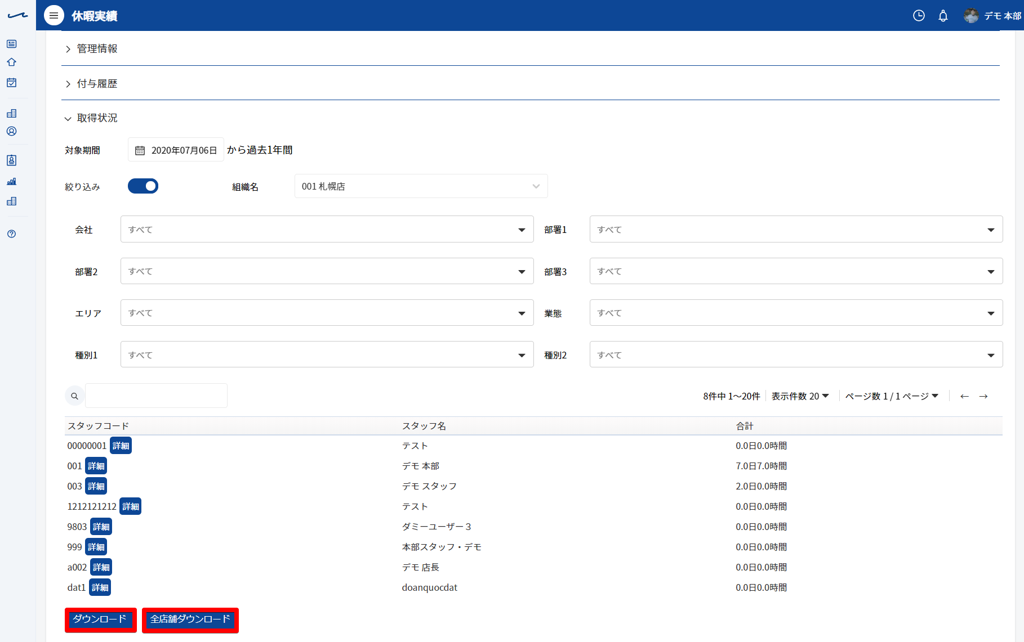Sort by スタッフコード column header
The image size is (1024, 642).
click(98, 426)
